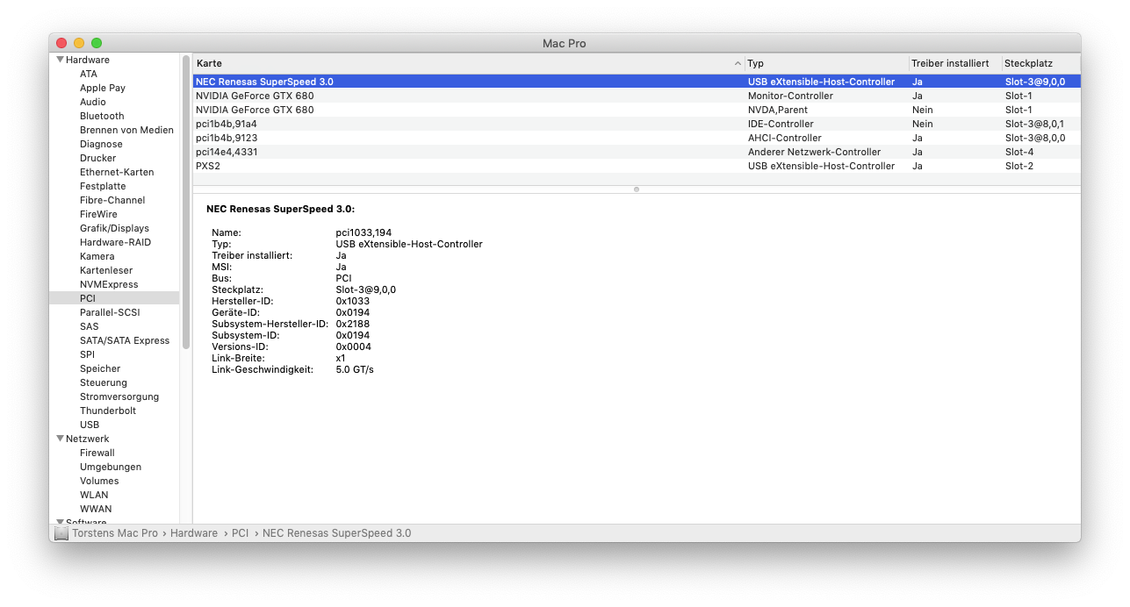Image resolution: width=1130 pixels, height=607 pixels.
Task: Select FireWire in the sidebar
Action: (98, 214)
